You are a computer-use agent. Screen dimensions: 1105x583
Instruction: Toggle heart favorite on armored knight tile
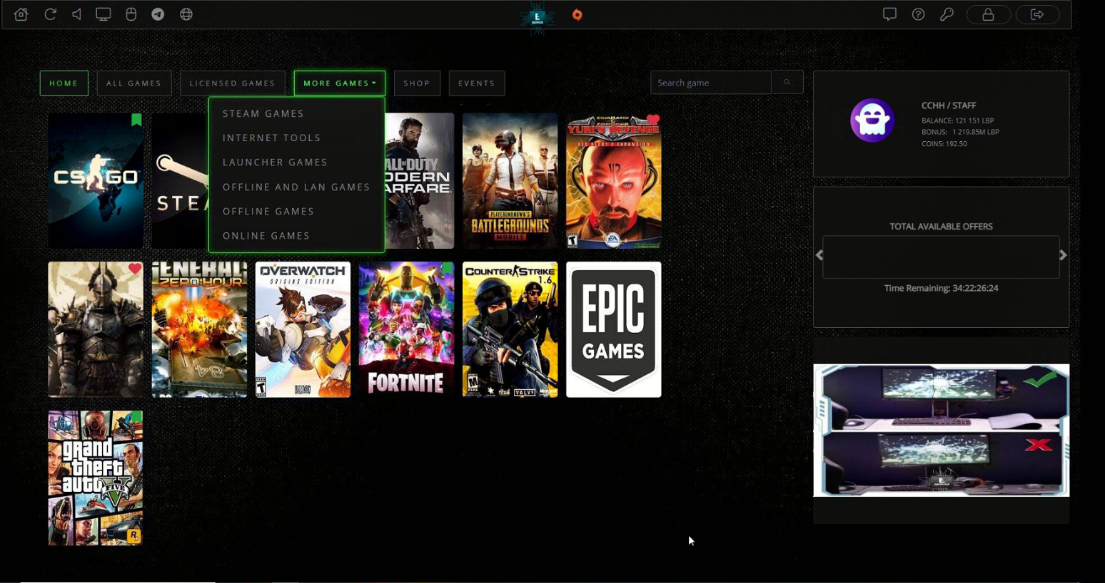135,269
